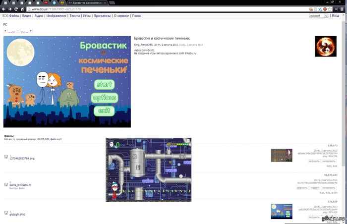
Task: Open the Видео section
Action: [27, 16]
